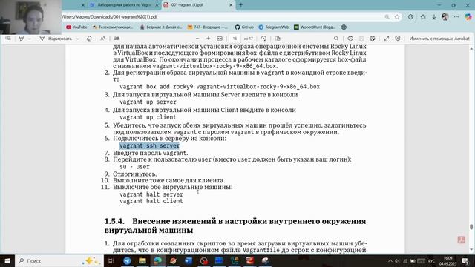The image size is (475, 267).
Task: Enter PDF full screen mode
Action: (x=387, y=39)
